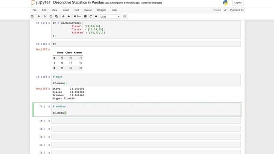
Task: Open the Cell menu
Action: pyautogui.click(x=77, y=10)
